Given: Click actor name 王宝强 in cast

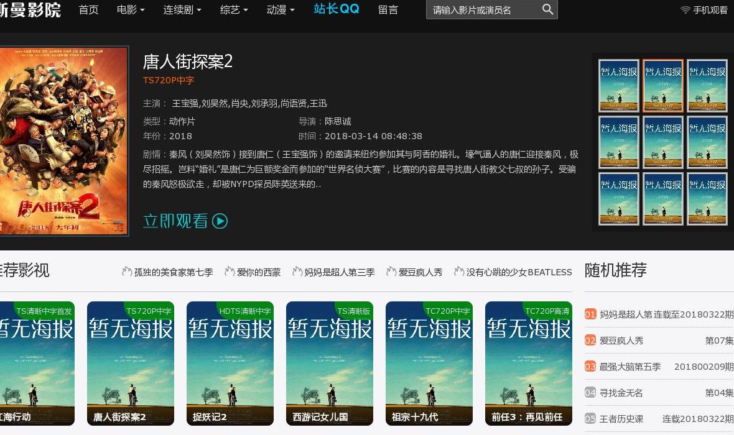Looking at the screenshot, I should pyautogui.click(x=185, y=103).
